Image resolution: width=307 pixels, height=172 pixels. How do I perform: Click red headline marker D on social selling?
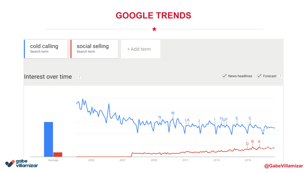247,144
